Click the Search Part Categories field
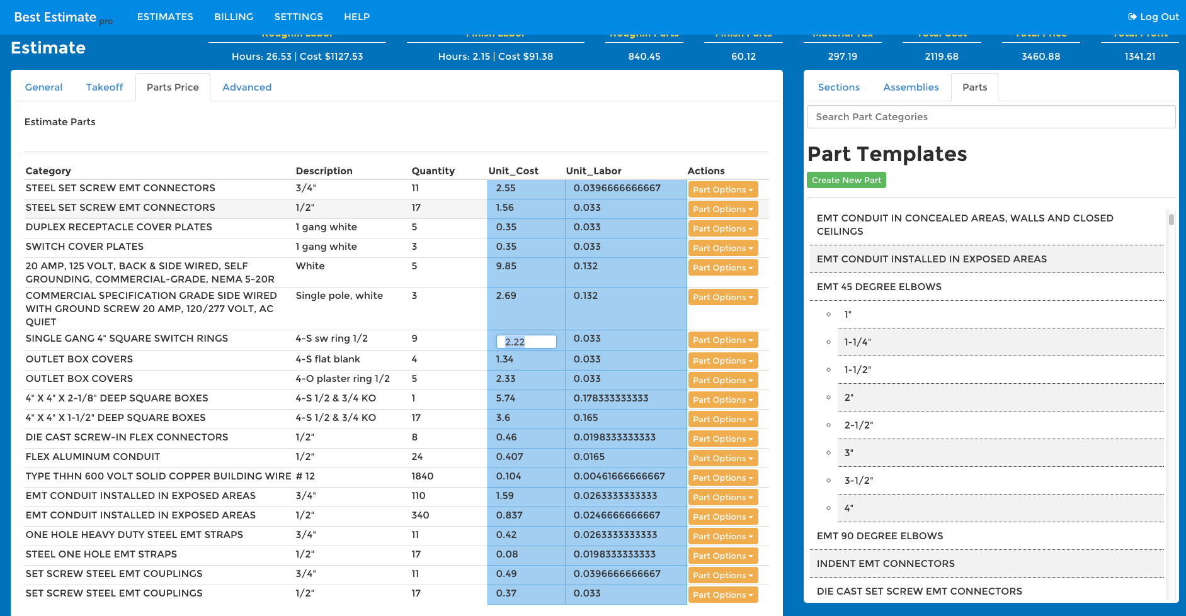The width and height of the screenshot is (1186, 616). 990,116
